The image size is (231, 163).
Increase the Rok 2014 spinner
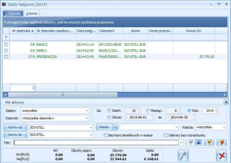(216, 109)
